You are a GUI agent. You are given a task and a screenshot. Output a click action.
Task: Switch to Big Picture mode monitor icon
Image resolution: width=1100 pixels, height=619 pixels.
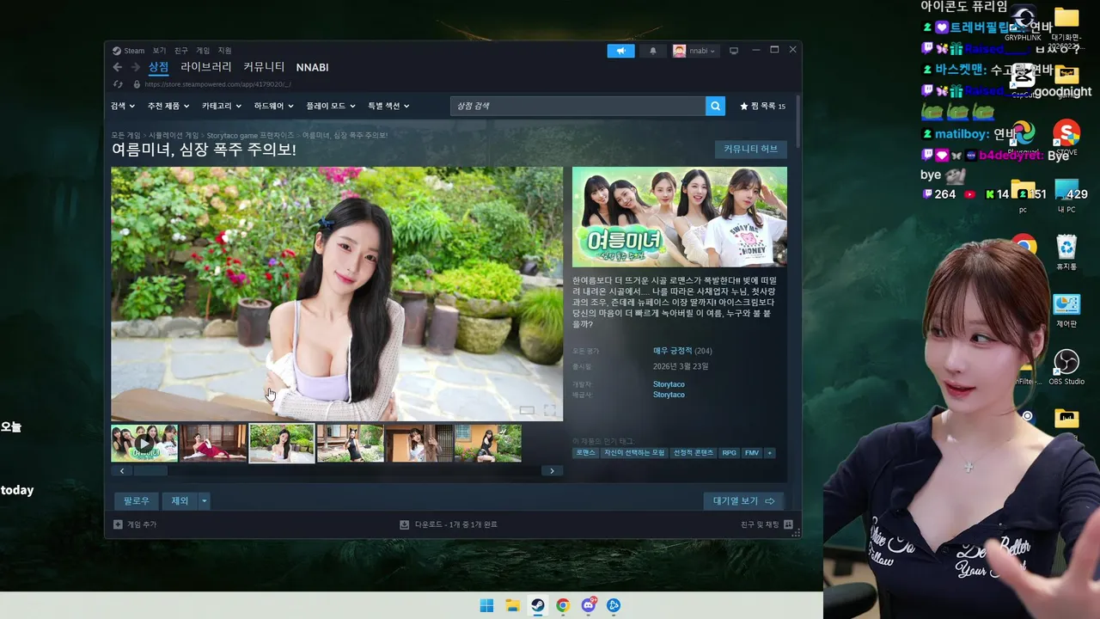734,51
